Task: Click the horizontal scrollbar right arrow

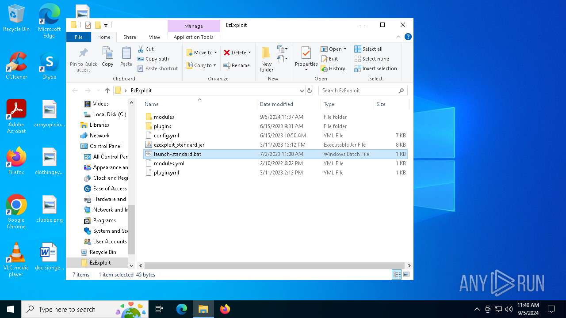Action: (409, 265)
